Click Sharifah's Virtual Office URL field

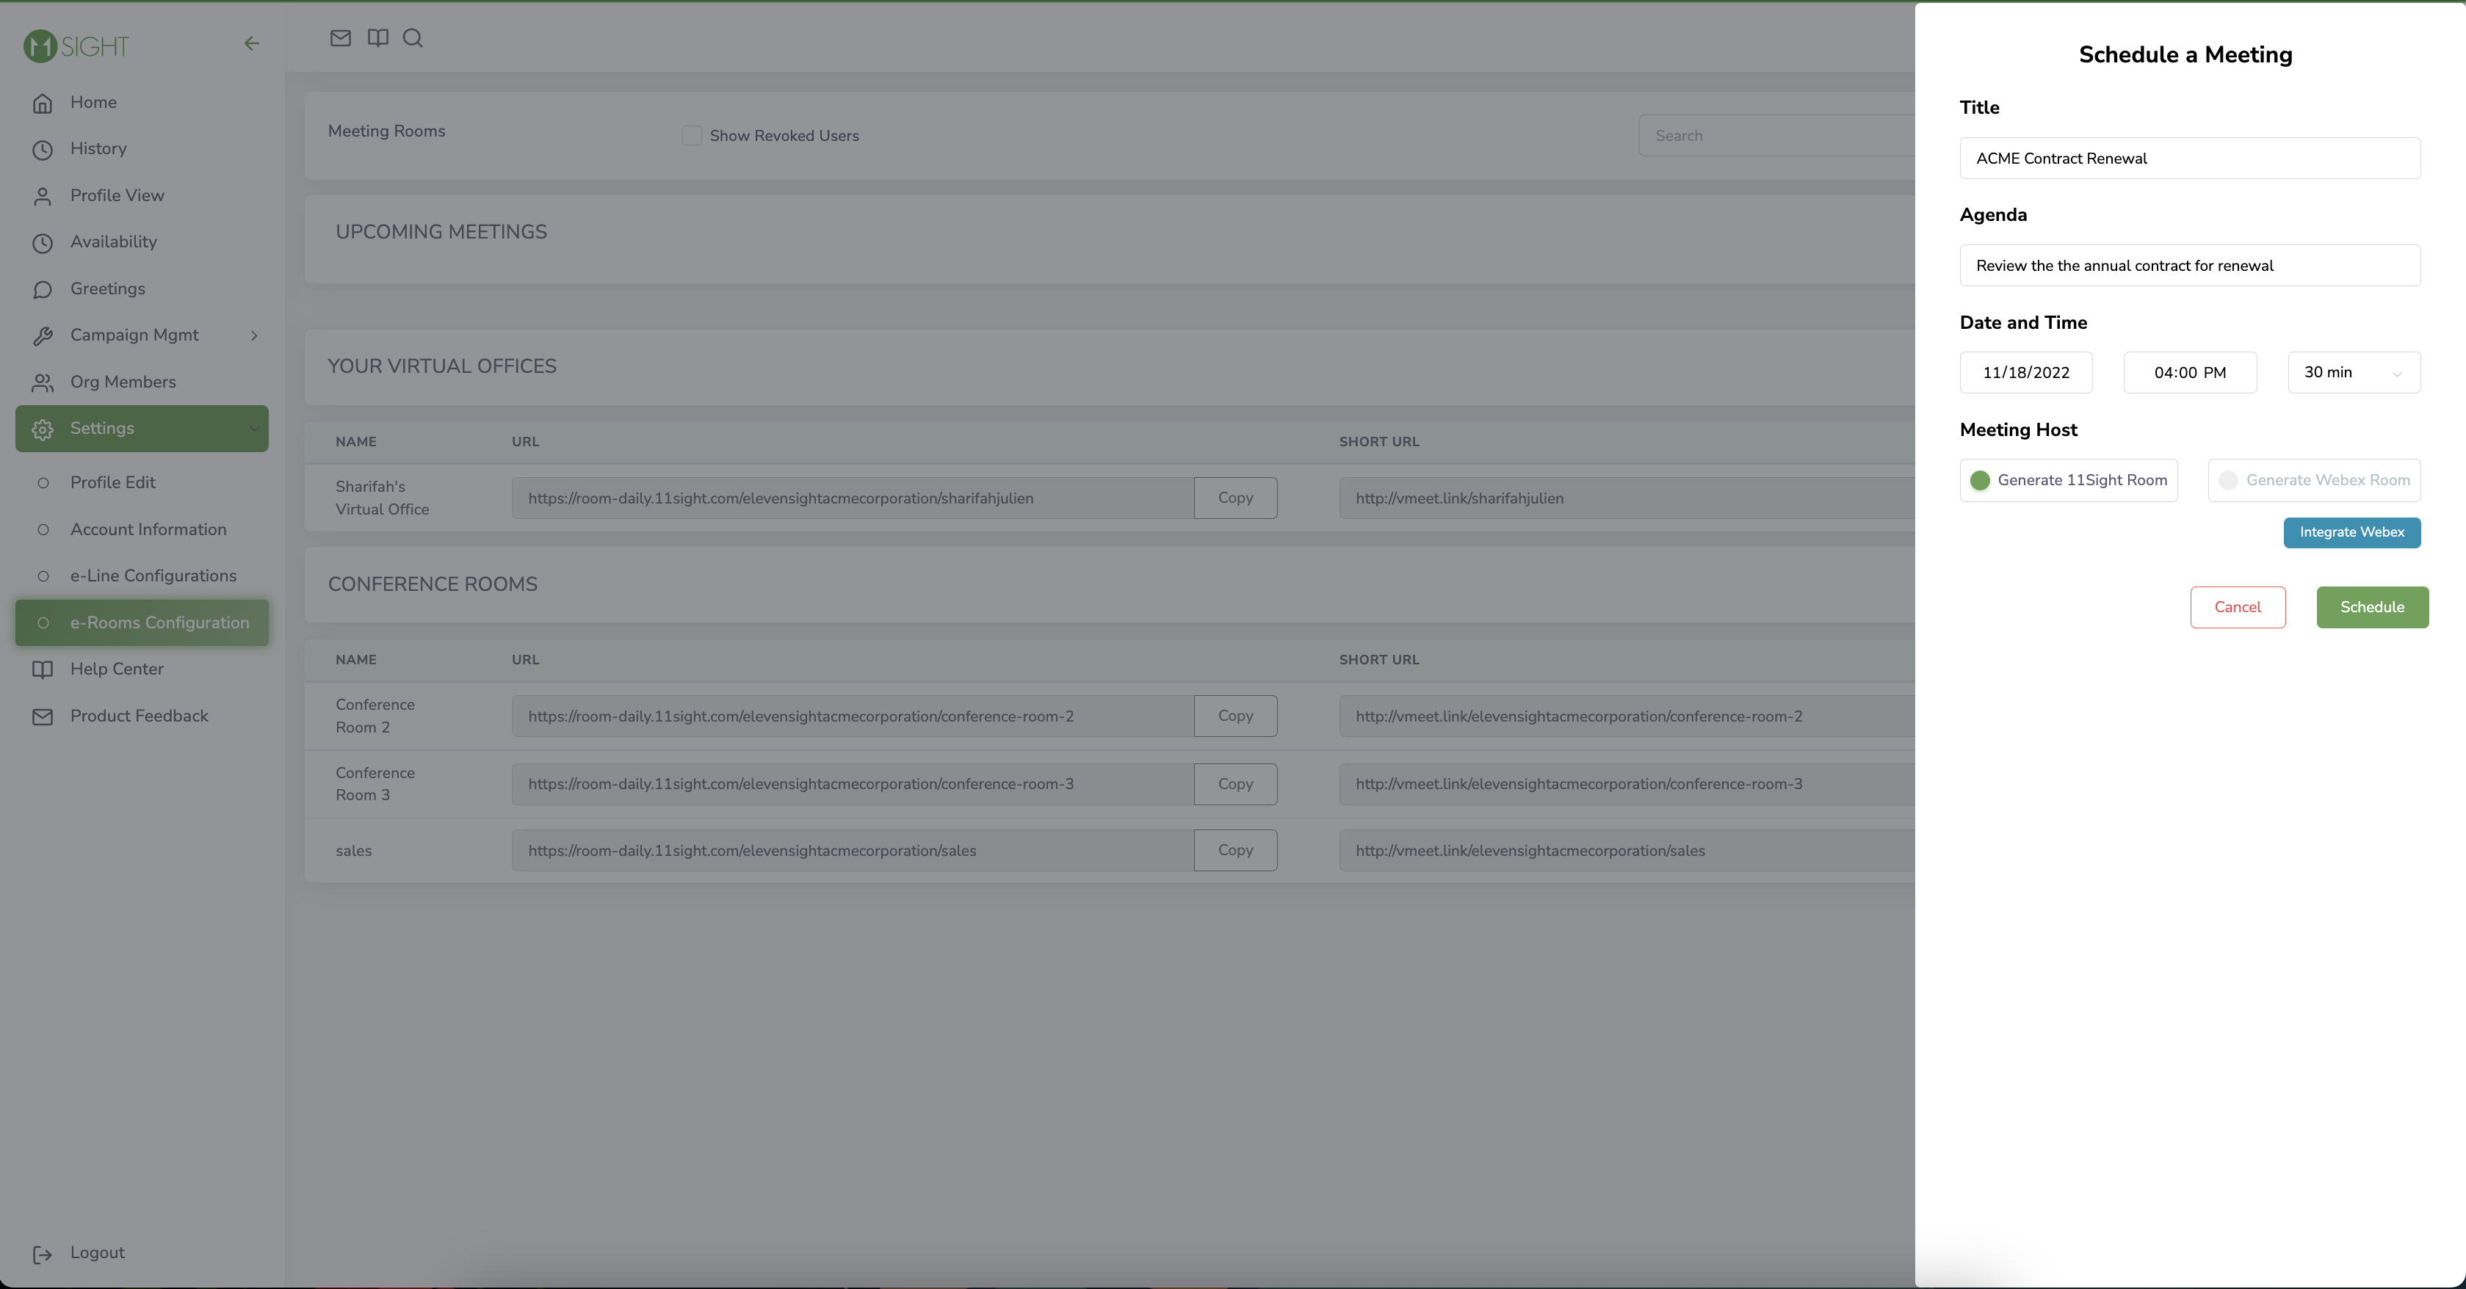point(852,498)
